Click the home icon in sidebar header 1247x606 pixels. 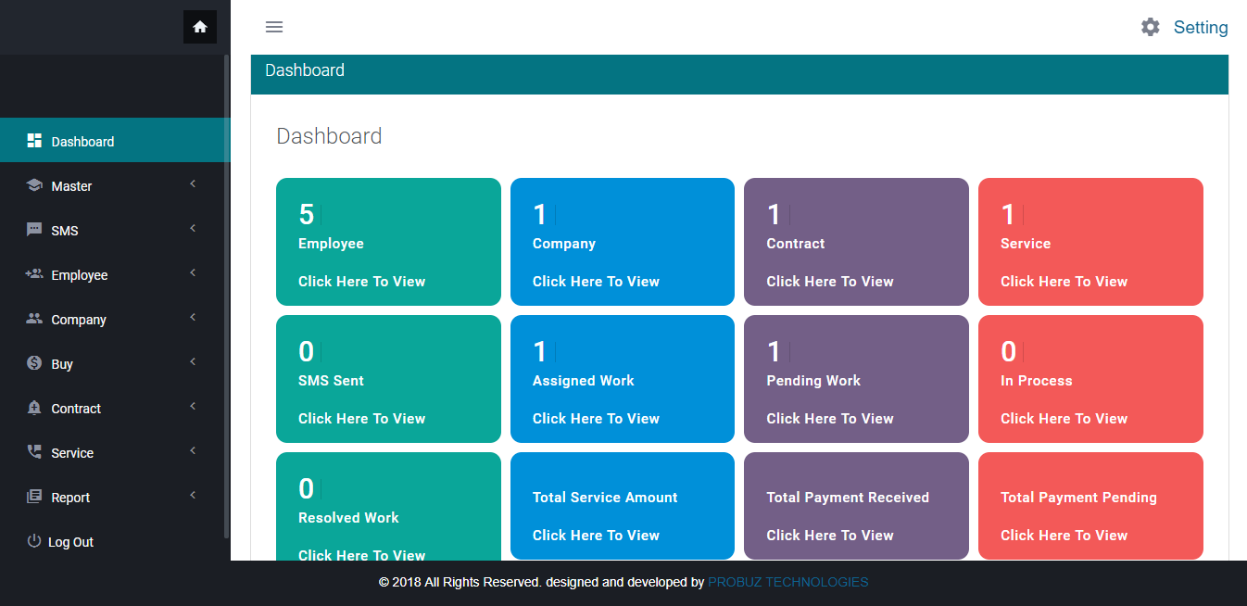(200, 27)
